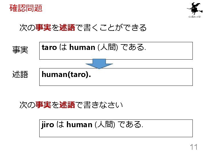
Task: Click である at the end of the jiro sentence
Action: [130, 125]
